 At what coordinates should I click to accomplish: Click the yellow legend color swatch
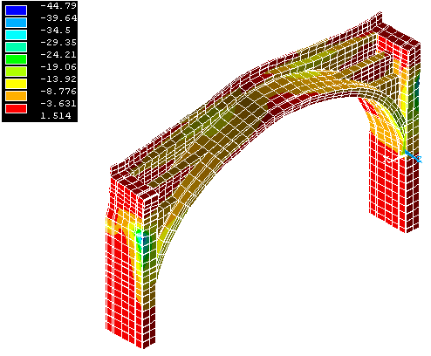tap(17, 84)
